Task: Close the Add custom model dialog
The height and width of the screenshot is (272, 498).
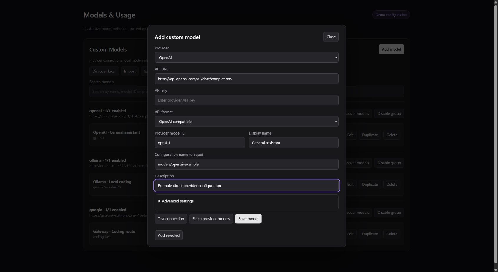Action: (331, 37)
